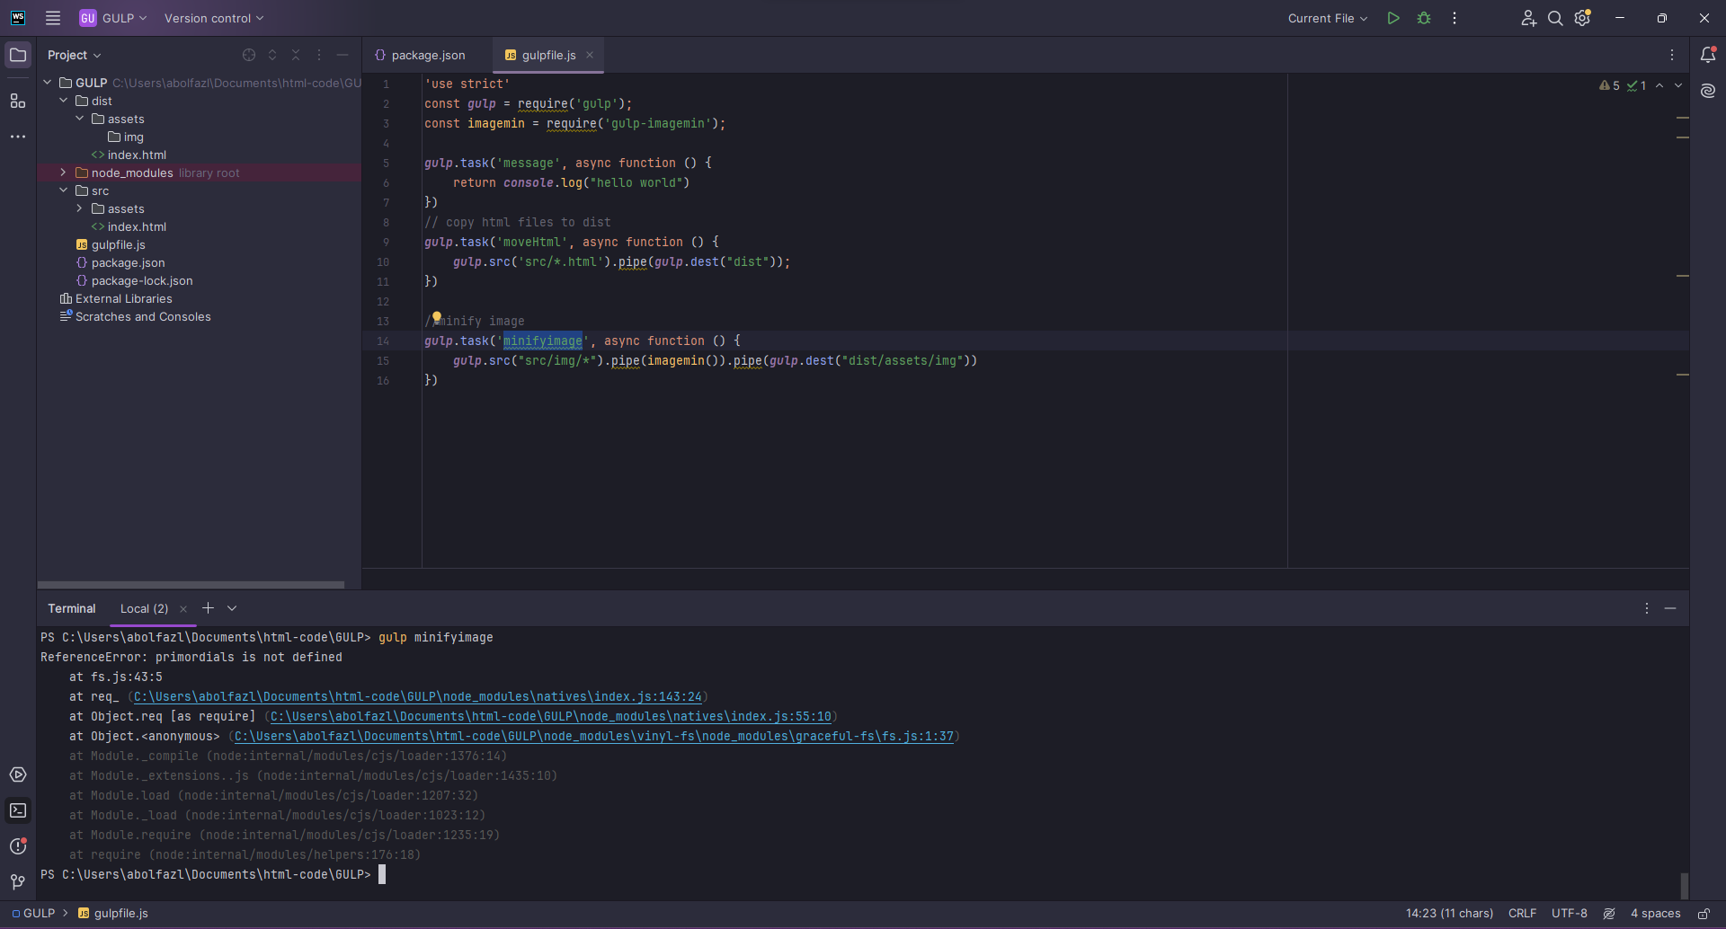Open the Version control dropdown
Screen dimensions: 1726x929
[x=214, y=18]
